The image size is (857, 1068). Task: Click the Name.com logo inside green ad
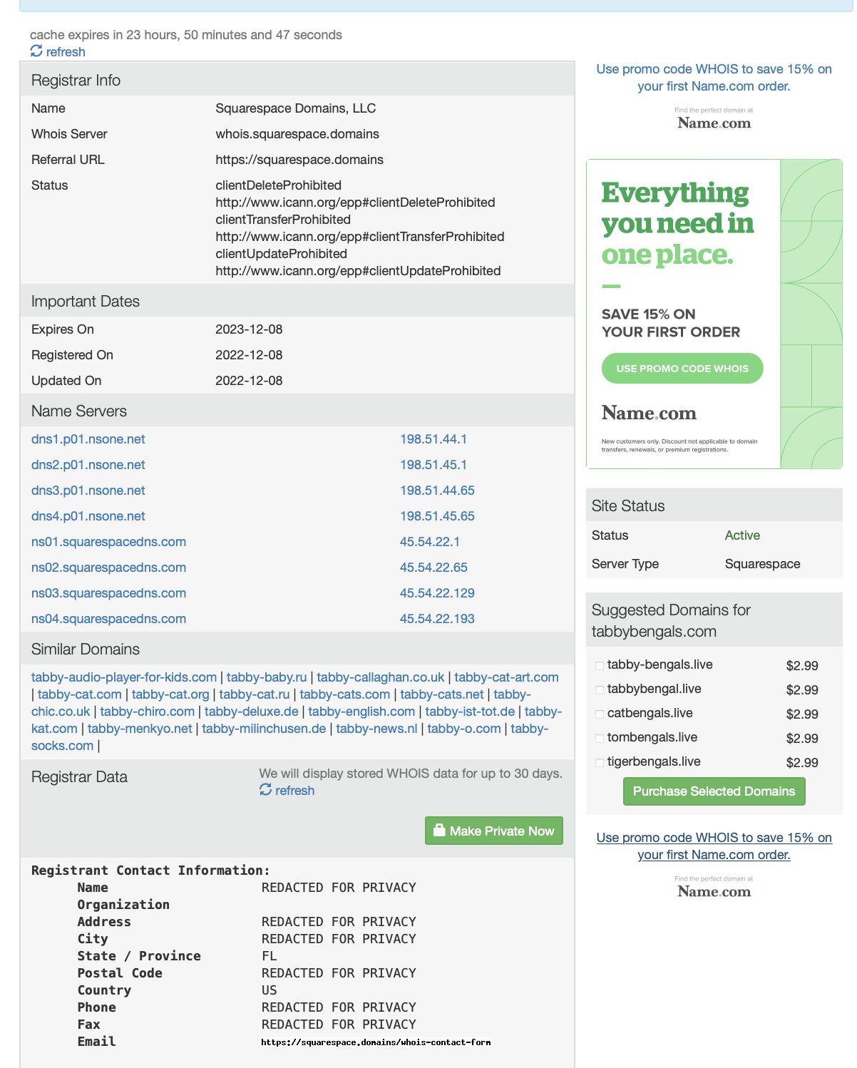tap(649, 413)
